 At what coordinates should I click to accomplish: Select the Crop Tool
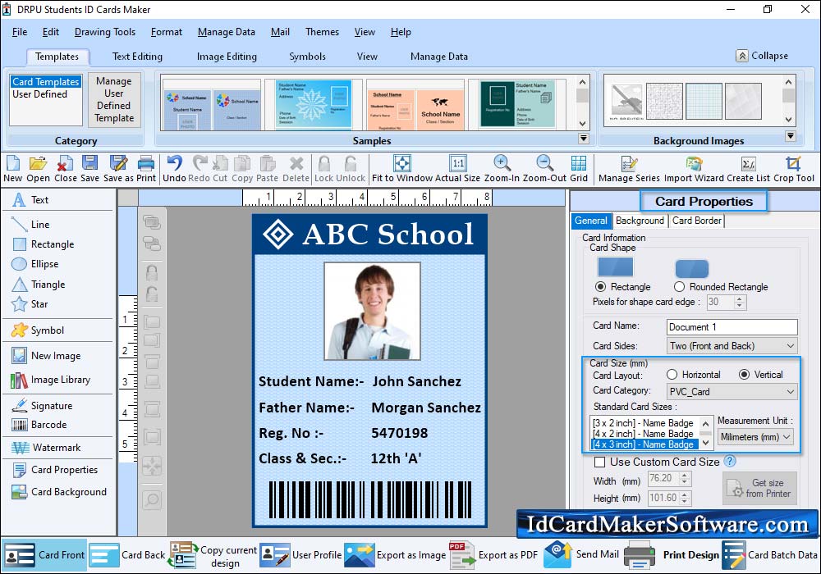click(794, 169)
